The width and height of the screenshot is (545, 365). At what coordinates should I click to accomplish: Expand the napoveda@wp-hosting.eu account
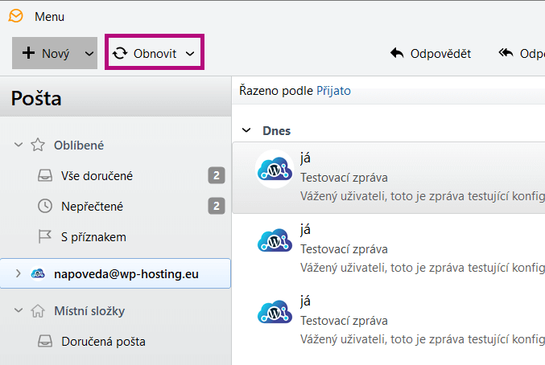[x=19, y=273]
